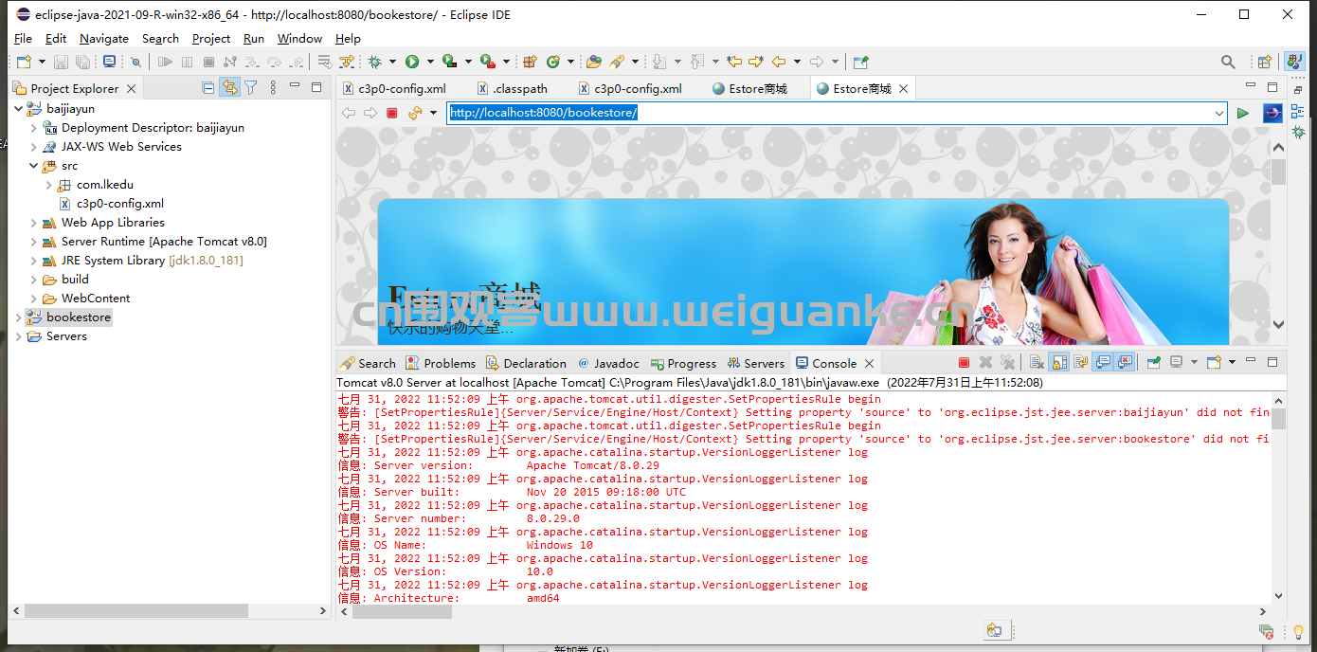Screen dimensions: 1317x652
Task: Open the Debug bug icon in the toolbar
Action: [x=375, y=62]
